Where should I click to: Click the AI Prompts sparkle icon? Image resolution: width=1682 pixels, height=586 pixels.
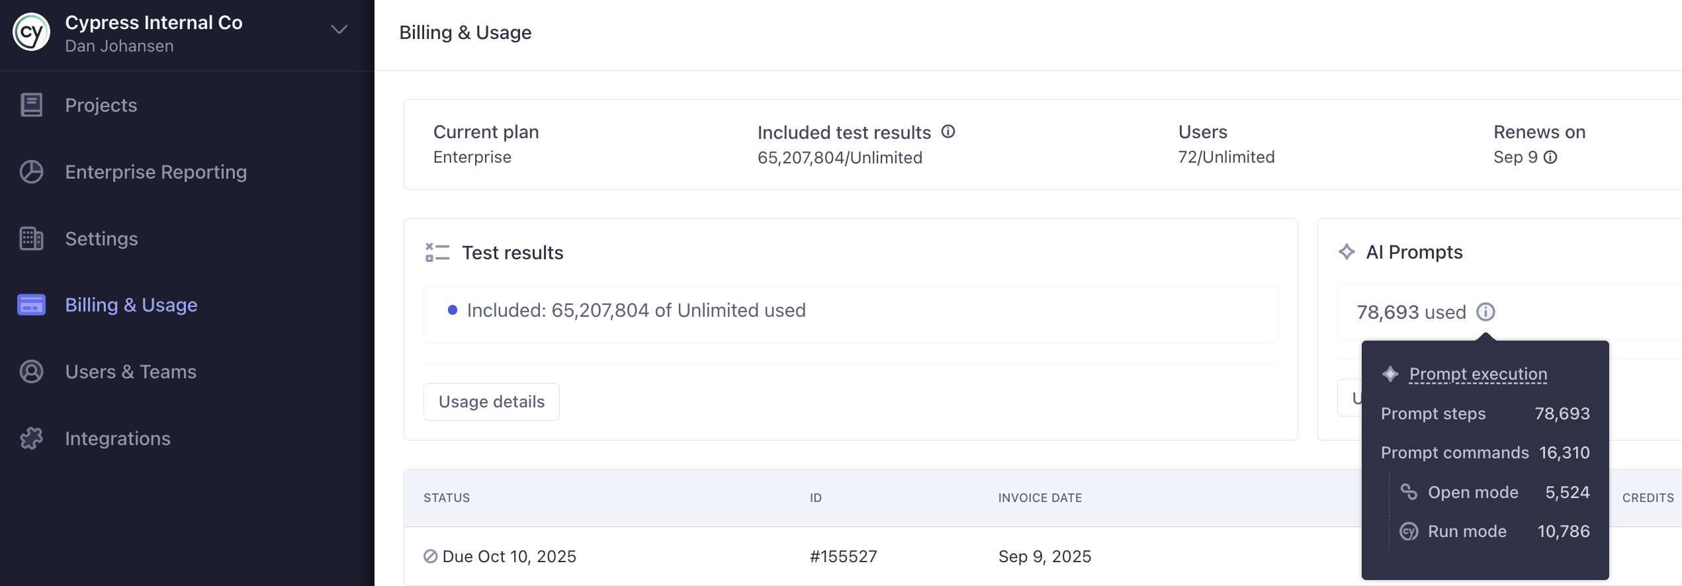tap(1347, 252)
